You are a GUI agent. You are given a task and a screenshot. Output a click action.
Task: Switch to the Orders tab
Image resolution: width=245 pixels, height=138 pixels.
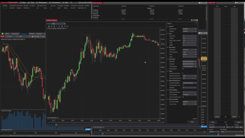[x=7, y=34]
